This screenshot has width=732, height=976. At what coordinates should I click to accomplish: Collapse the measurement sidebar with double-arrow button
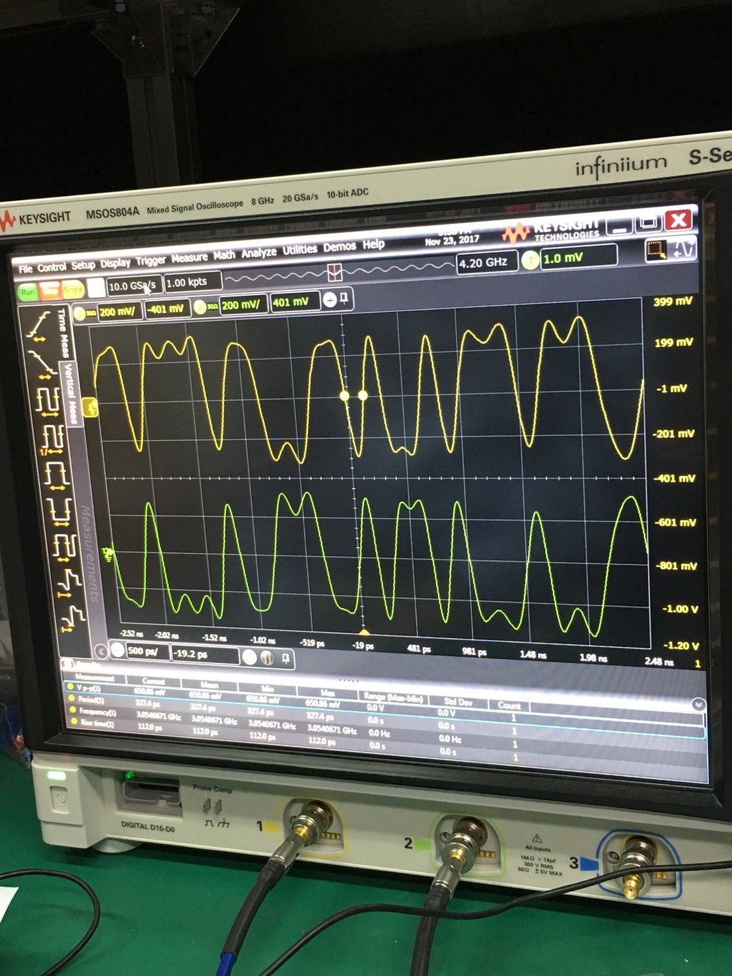tap(101, 651)
